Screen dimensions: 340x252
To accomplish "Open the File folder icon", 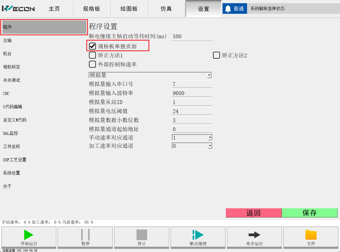I will click(311, 235).
